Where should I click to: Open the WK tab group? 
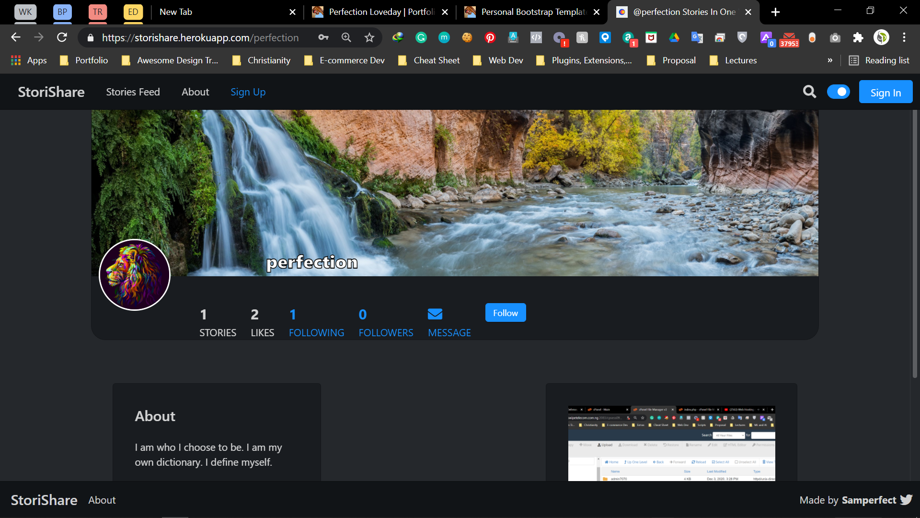pyautogui.click(x=25, y=12)
